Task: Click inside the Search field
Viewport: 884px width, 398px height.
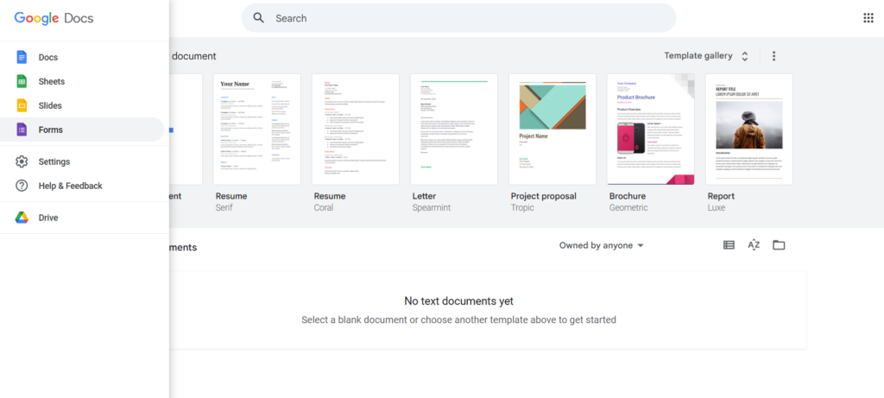Action: click(x=466, y=18)
